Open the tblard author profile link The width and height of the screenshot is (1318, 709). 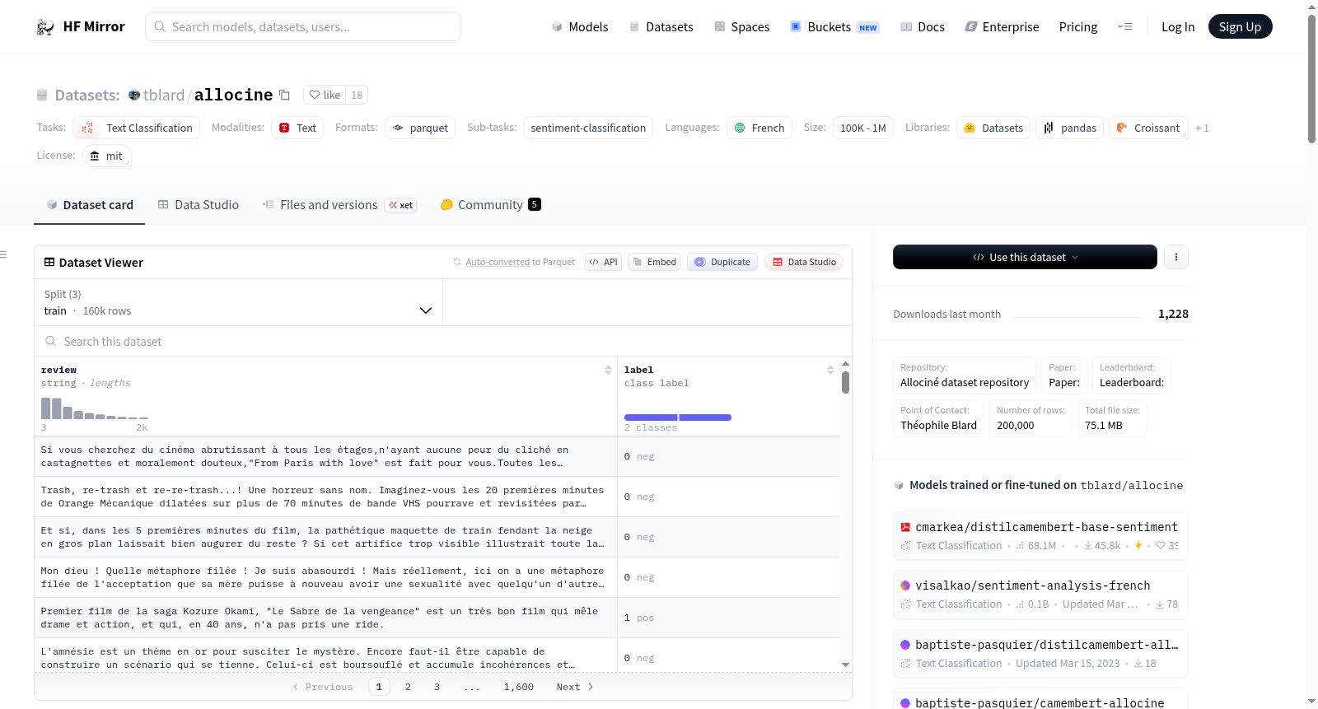pyautogui.click(x=164, y=95)
